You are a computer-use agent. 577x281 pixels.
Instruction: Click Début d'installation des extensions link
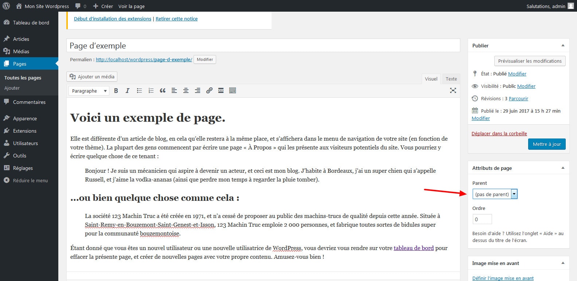pyautogui.click(x=113, y=19)
